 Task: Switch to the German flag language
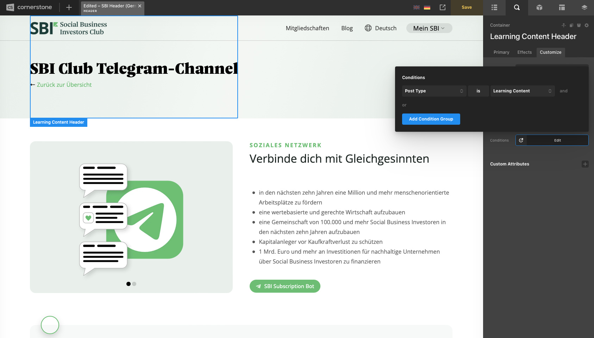click(427, 7)
